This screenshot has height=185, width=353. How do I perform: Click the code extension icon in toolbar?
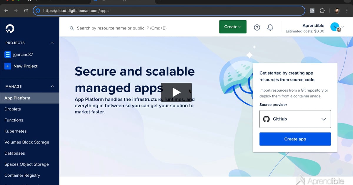point(312,11)
